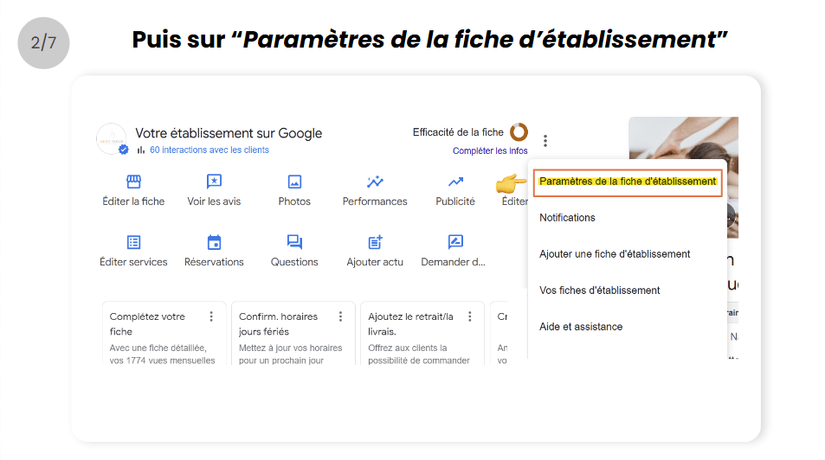Image resolution: width=825 pixels, height=460 pixels.
Task: Click the Réservations label
Action: pos(214,262)
